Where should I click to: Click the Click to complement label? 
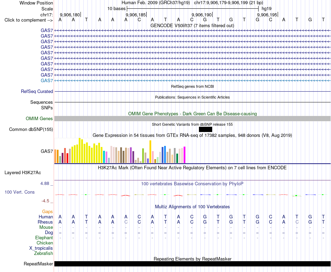pyautogui.click(x=29, y=20)
